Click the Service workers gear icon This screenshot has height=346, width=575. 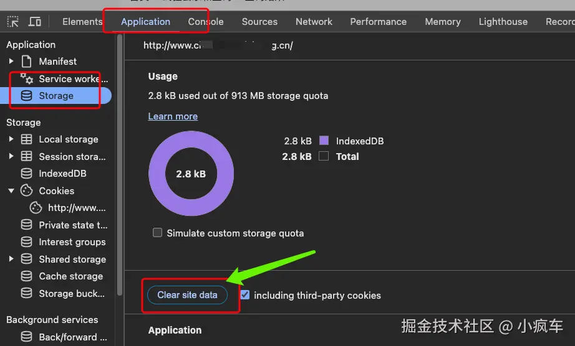click(x=26, y=78)
